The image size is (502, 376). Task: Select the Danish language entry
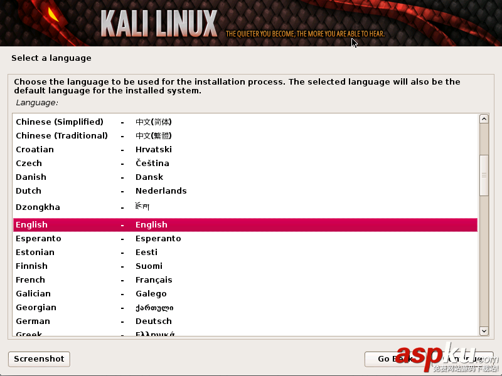245,177
